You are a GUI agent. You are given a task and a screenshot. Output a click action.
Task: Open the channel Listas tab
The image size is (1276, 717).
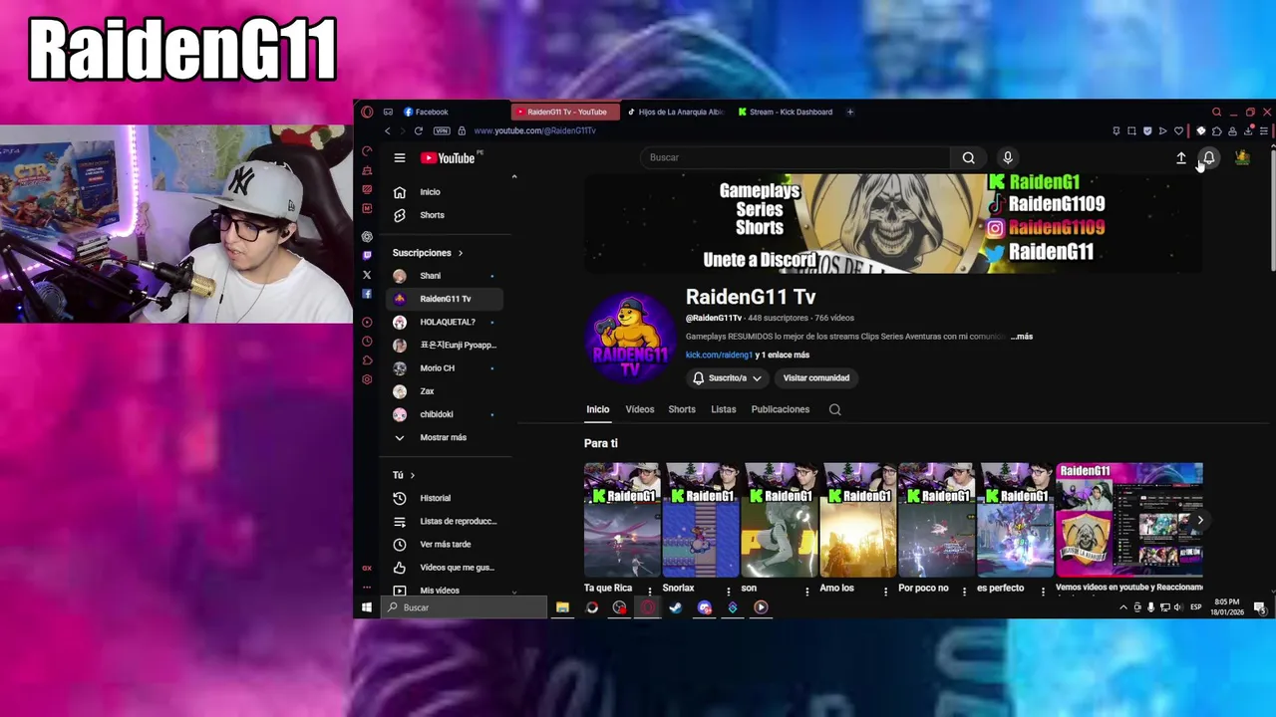(x=724, y=409)
